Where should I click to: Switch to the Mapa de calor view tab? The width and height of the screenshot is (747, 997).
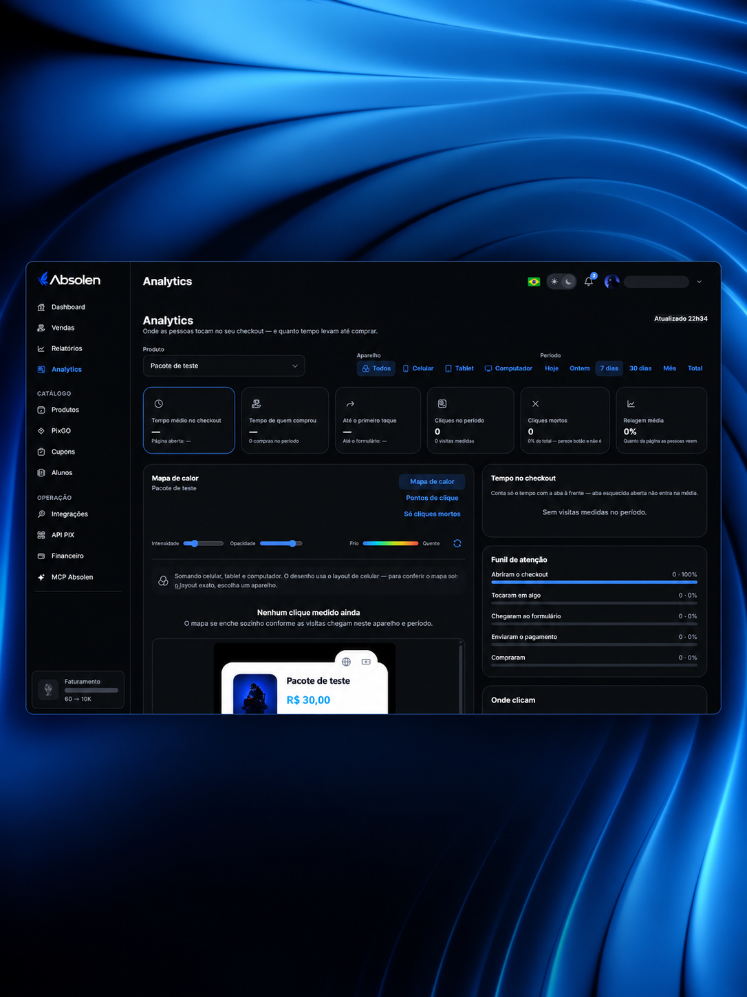[432, 482]
